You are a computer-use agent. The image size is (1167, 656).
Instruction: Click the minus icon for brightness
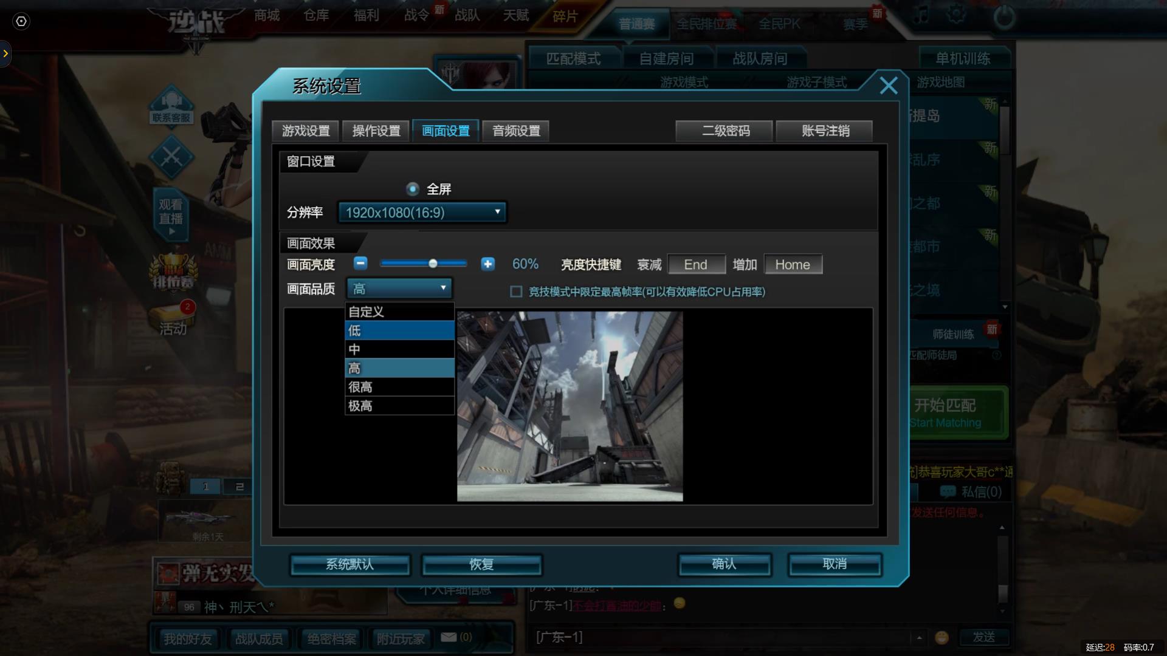point(360,264)
